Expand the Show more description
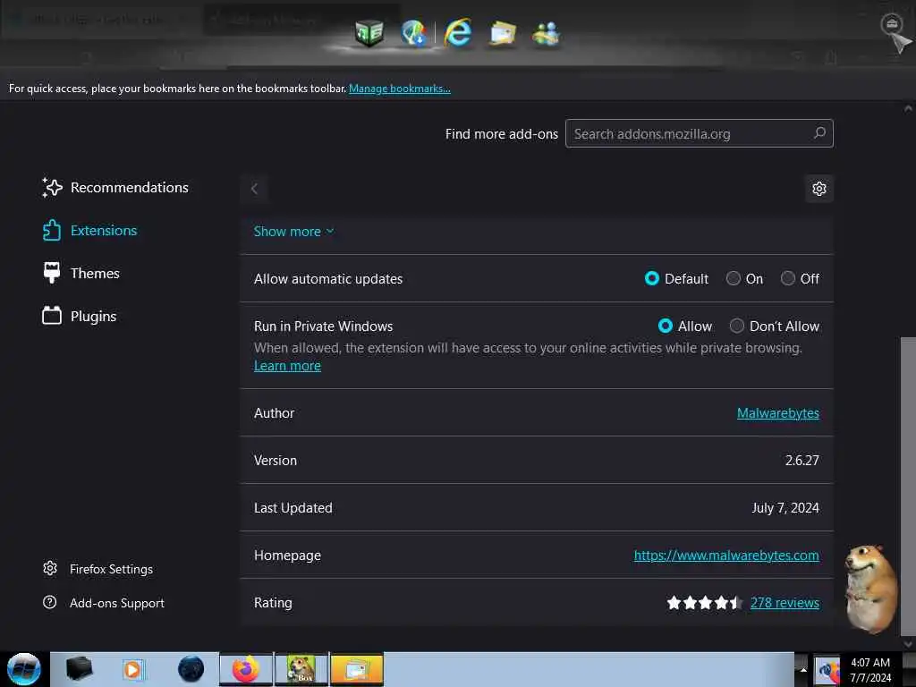Screen dimensions: 916x687 pos(293,232)
